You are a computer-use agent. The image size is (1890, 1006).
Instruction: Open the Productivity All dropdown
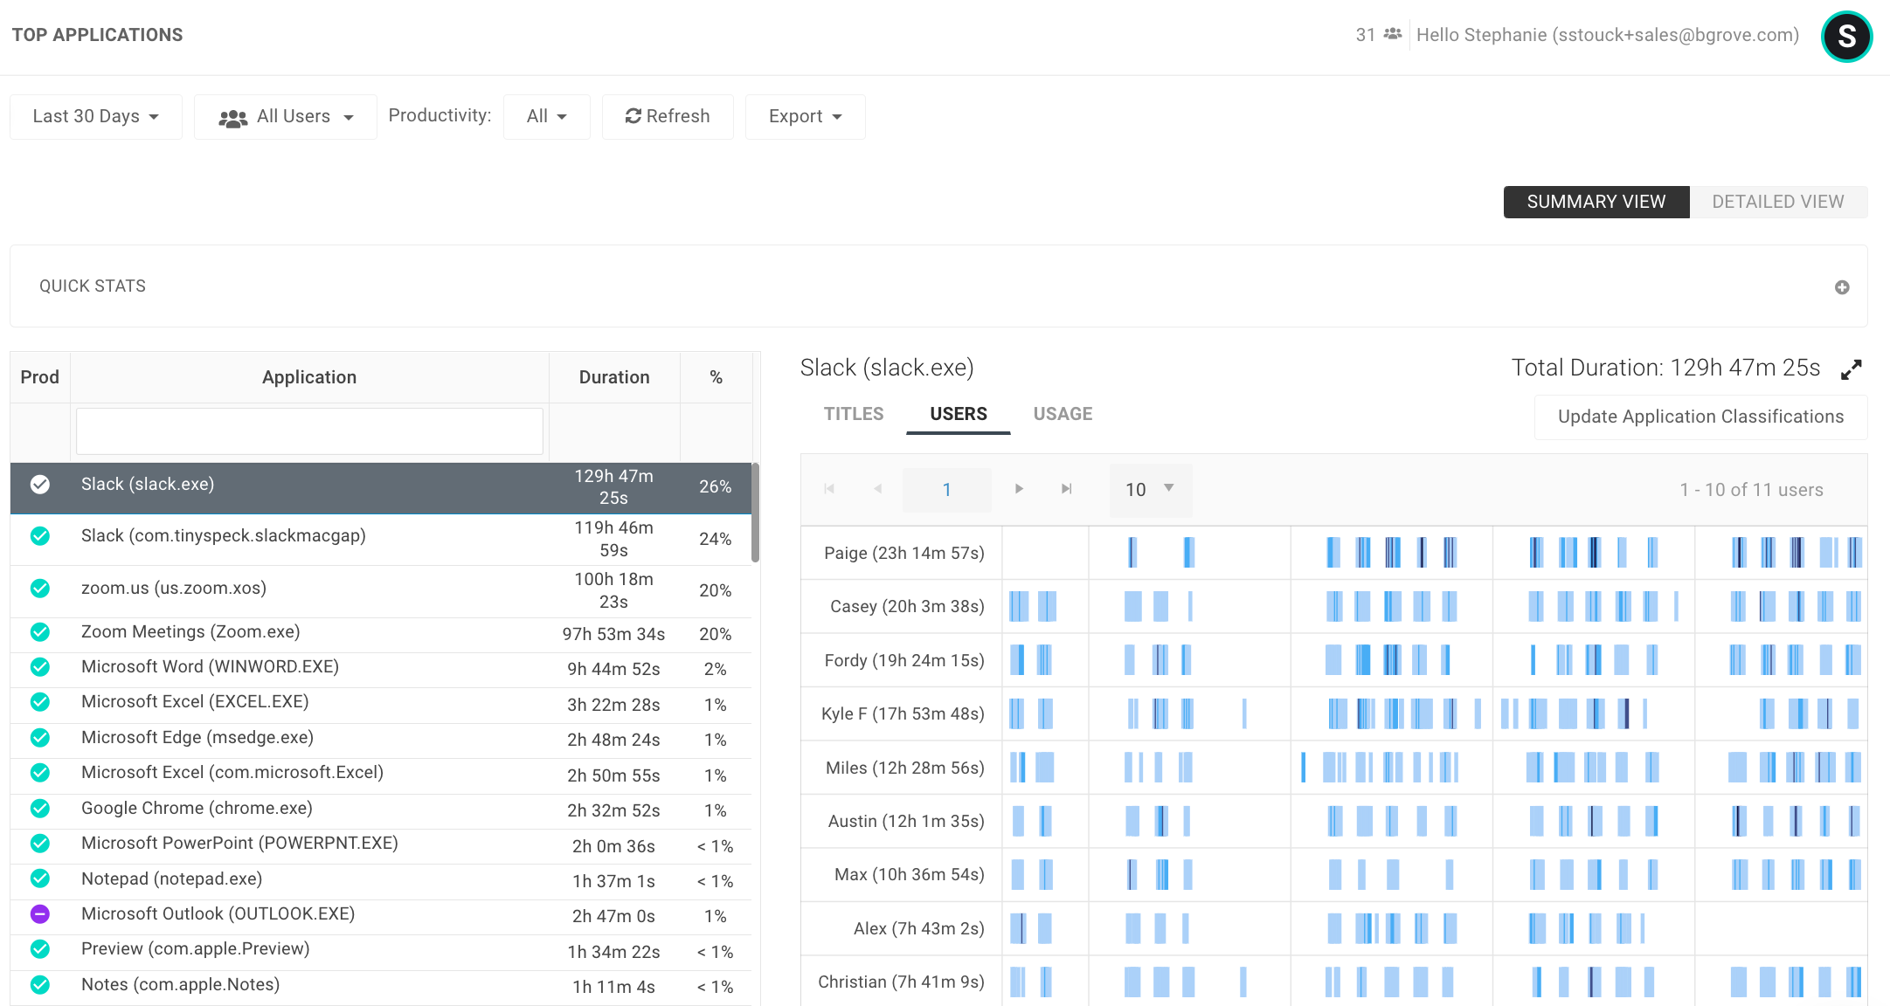547,116
